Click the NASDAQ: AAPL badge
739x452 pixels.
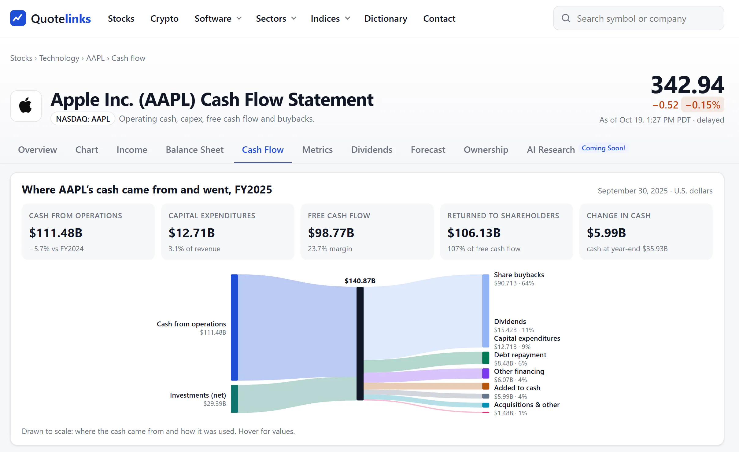click(x=83, y=119)
